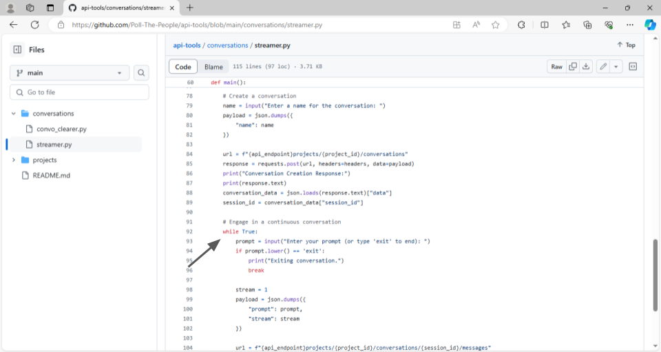Screen dimensions: 661x352
Task: Go to conversations breadcrumb folder
Action: pyautogui.click(x=227, y=45)
